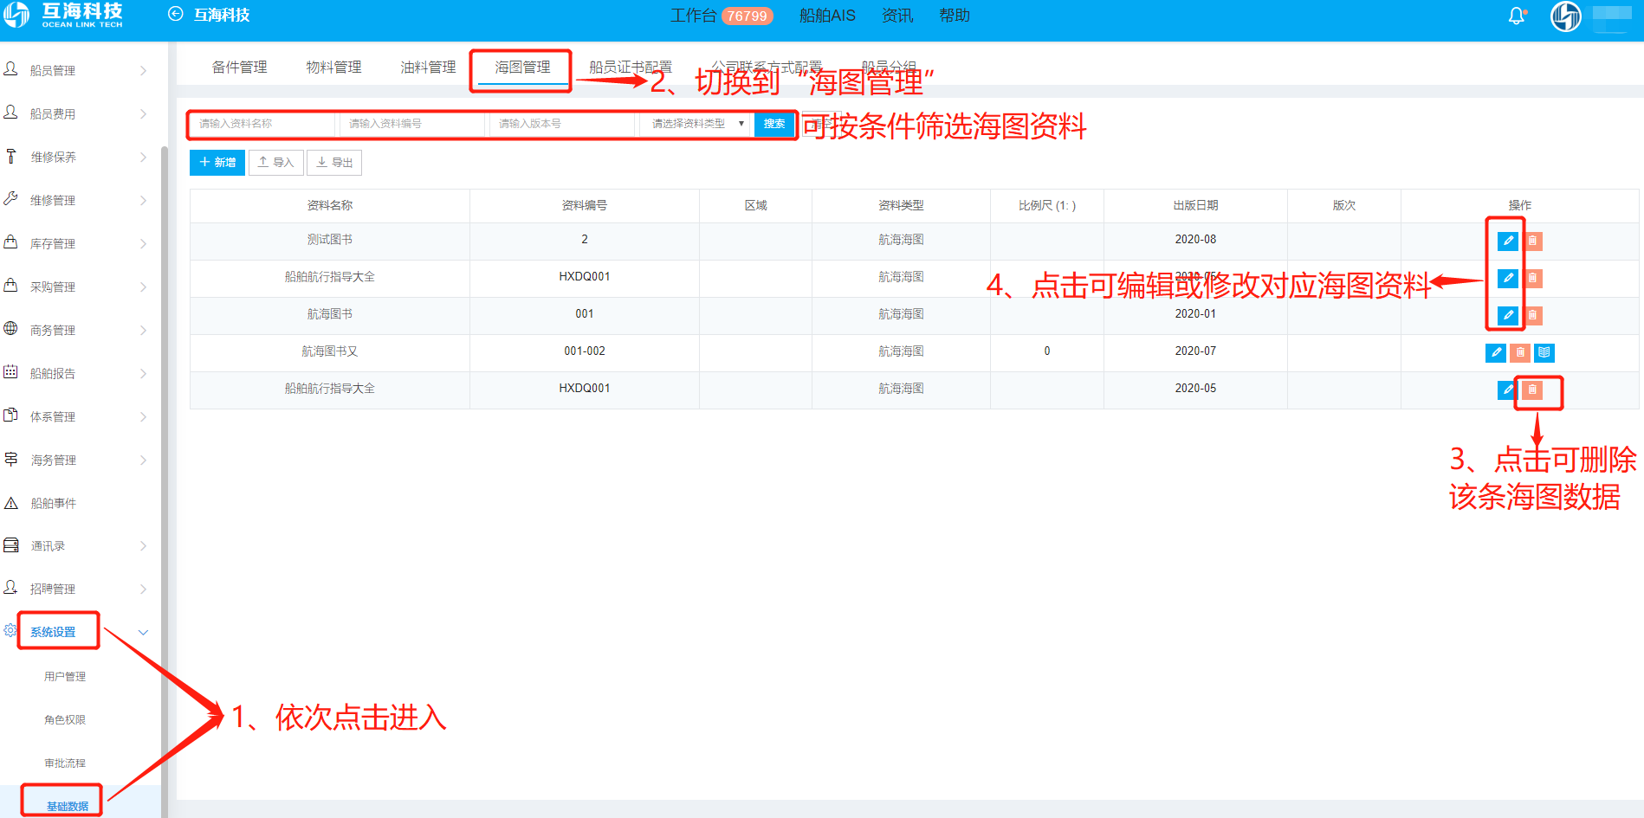Click the 体系管理 document icon
Viewport: 1644px width, 818px height.
click(x=11, y=415)
